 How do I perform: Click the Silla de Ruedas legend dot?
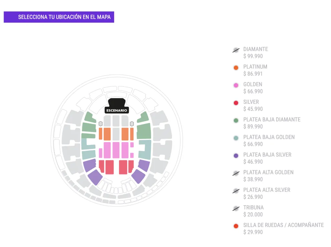pyautogui.click(x=236, y=226)
